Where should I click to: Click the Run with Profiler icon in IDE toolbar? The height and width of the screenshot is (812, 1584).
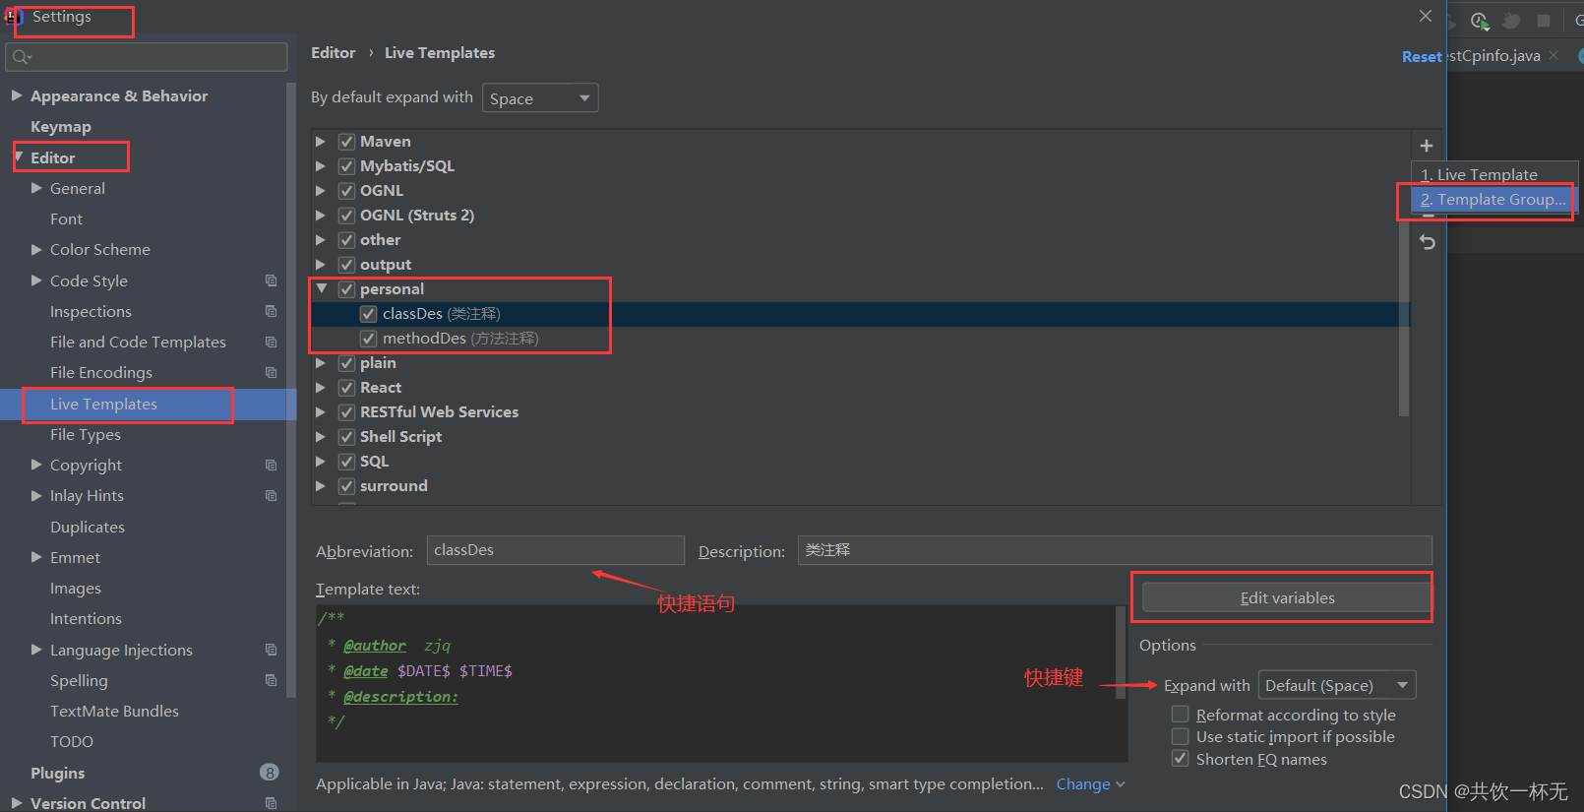click(1480, 21)
